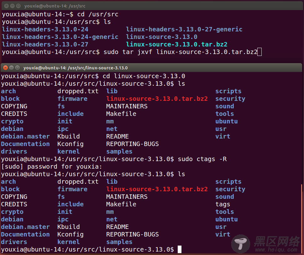The width and height of the screenshot is (304, 255).
Task: Close the /usr/src/linux-source-3.13.0 terminal window
Action: click(x=6, y=68)
